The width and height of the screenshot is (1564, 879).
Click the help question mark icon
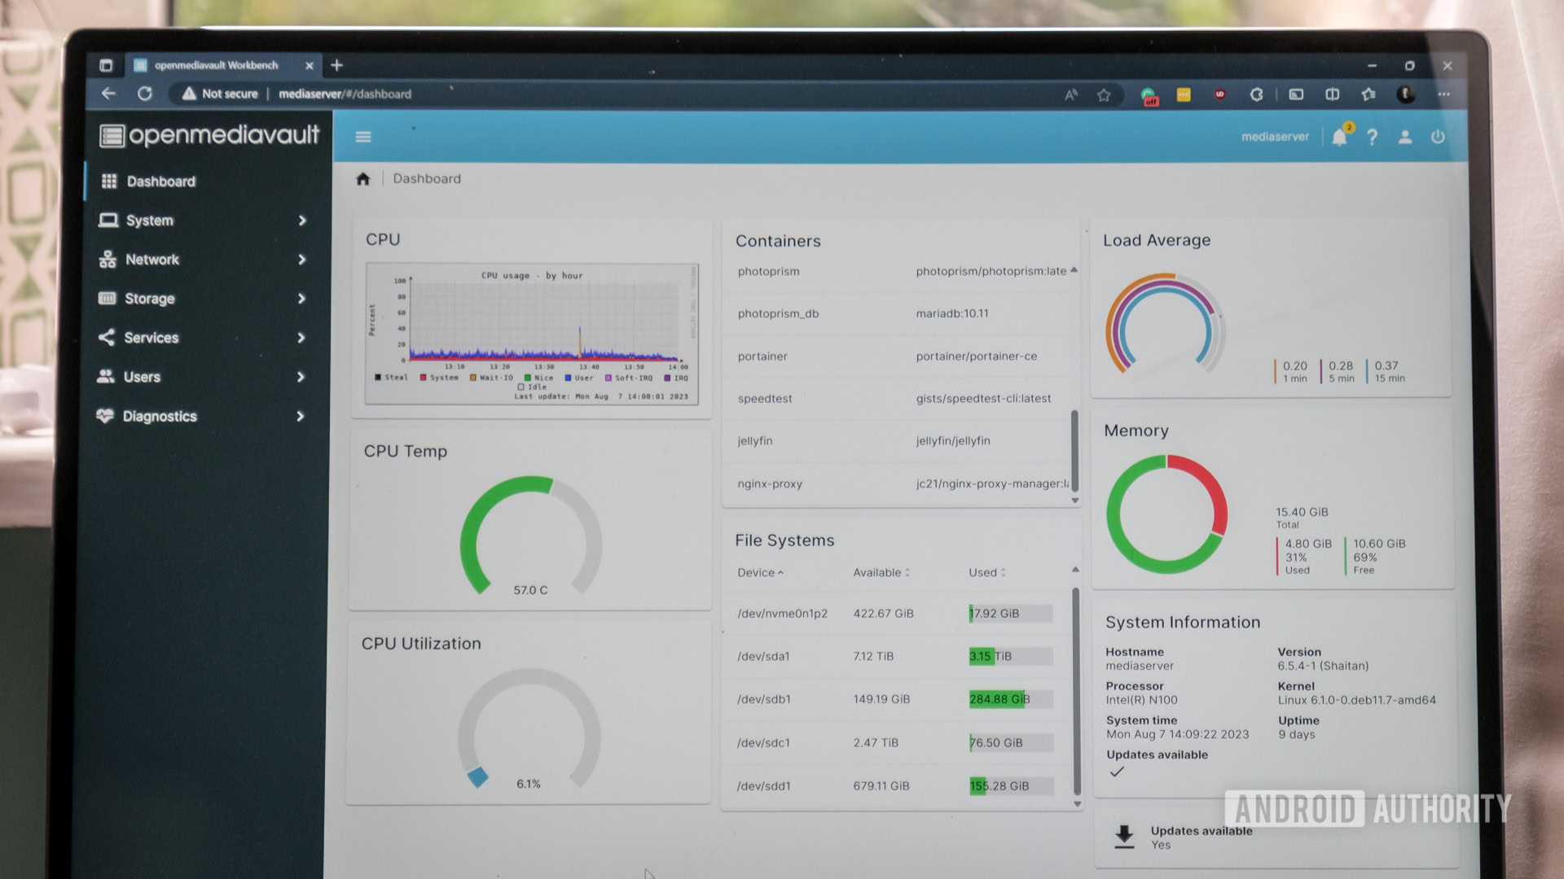coord(1373,137)
